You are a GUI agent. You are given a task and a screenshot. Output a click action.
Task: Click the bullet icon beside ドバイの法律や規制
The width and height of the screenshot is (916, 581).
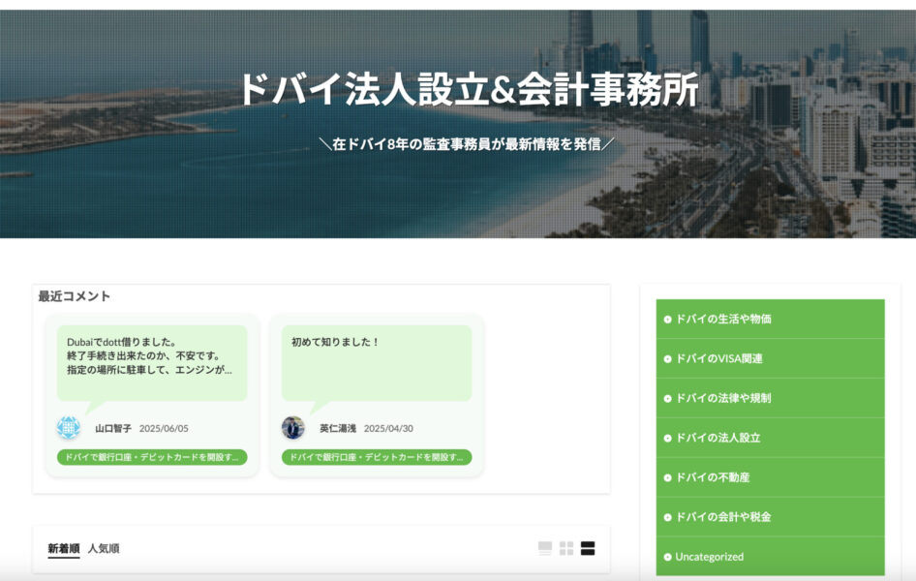[668, 399]
